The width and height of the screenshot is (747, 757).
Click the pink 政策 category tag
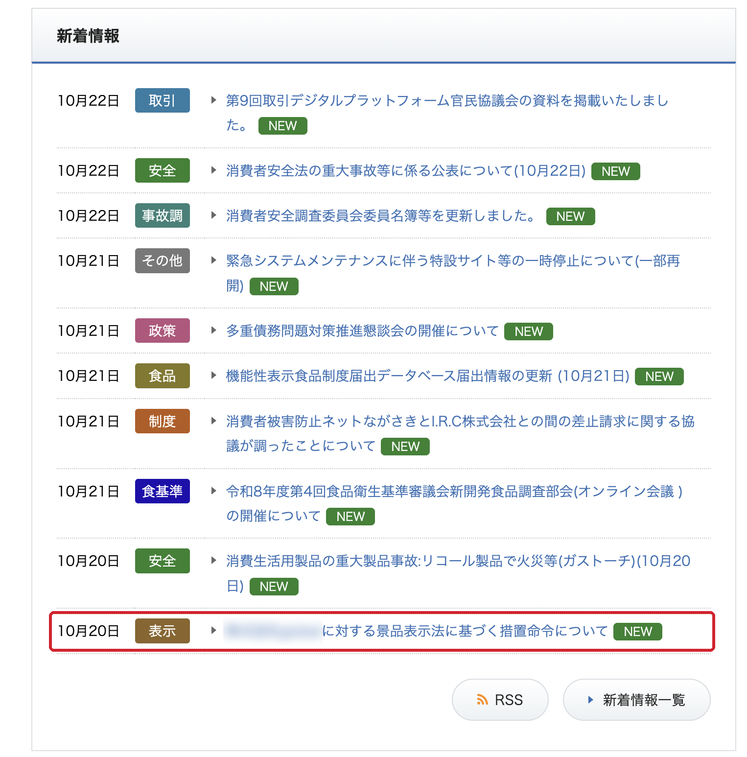(163, 331)
